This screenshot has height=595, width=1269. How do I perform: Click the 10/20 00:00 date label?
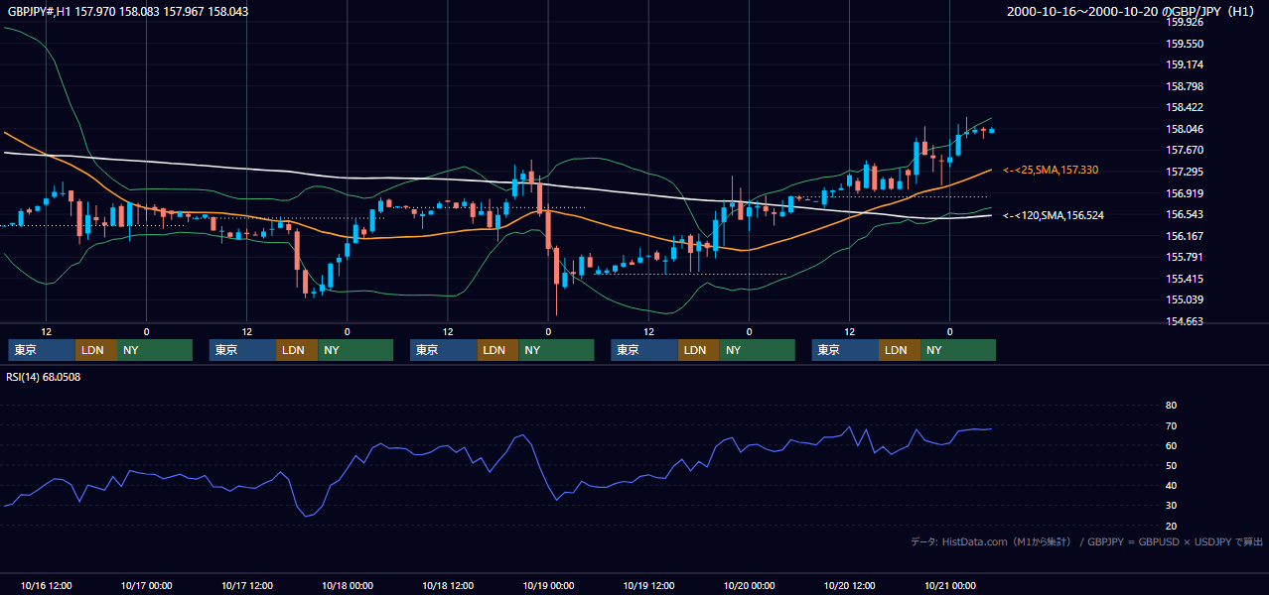click(749, 585)
